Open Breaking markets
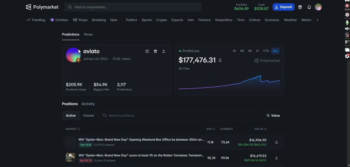The width and height of the screenshot is (350, 167). [99, 20]
